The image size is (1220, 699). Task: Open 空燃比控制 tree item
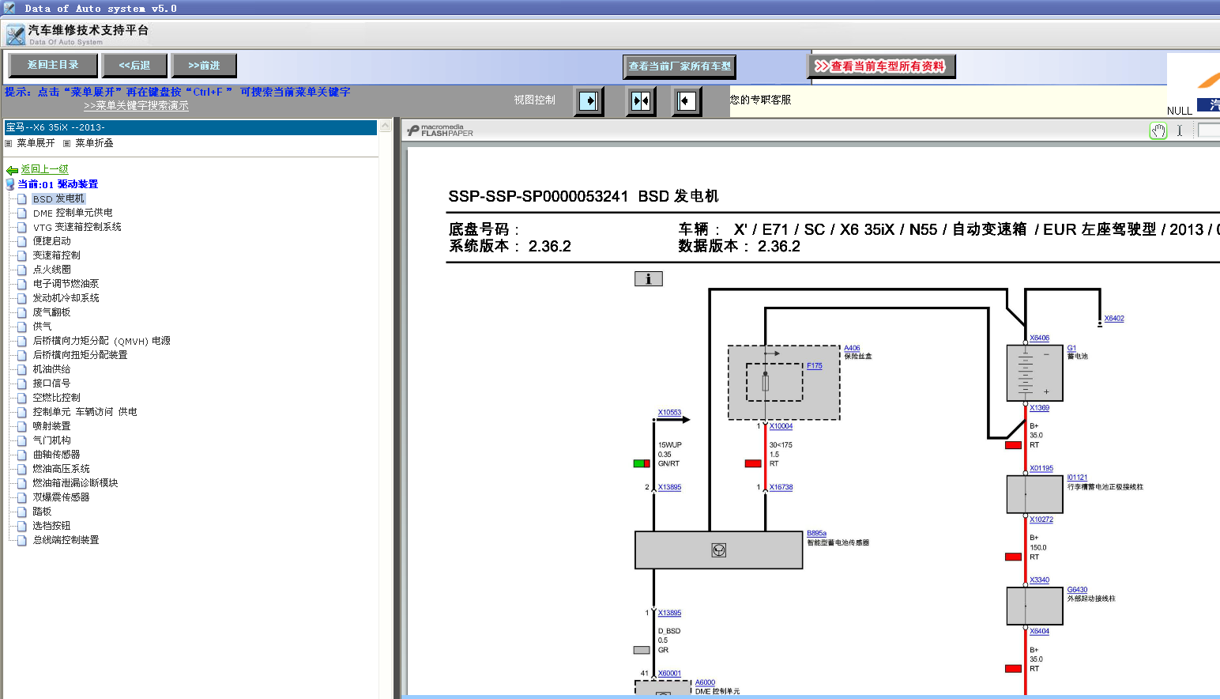[57, 398]
